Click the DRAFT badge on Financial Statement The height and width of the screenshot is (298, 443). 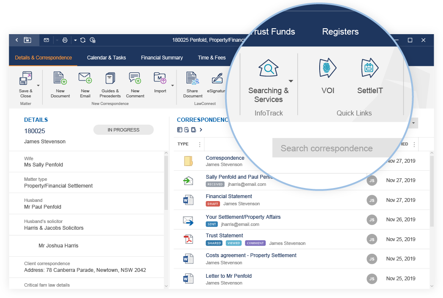[213, 204]
